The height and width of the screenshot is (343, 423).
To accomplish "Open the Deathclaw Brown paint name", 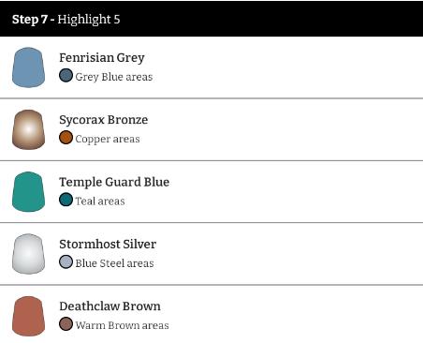I will click(109, 306).
